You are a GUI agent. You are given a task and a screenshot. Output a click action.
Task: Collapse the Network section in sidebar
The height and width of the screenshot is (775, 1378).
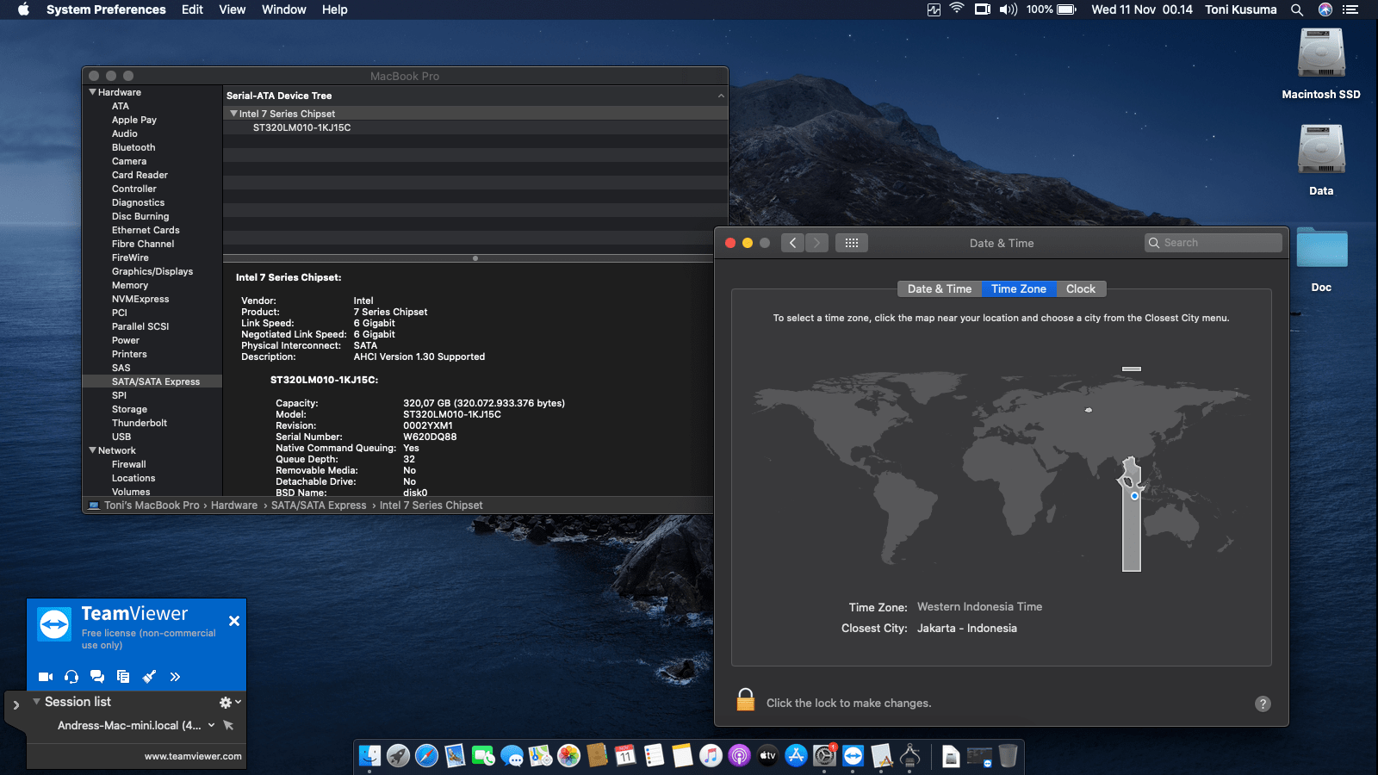click(93, 450)
